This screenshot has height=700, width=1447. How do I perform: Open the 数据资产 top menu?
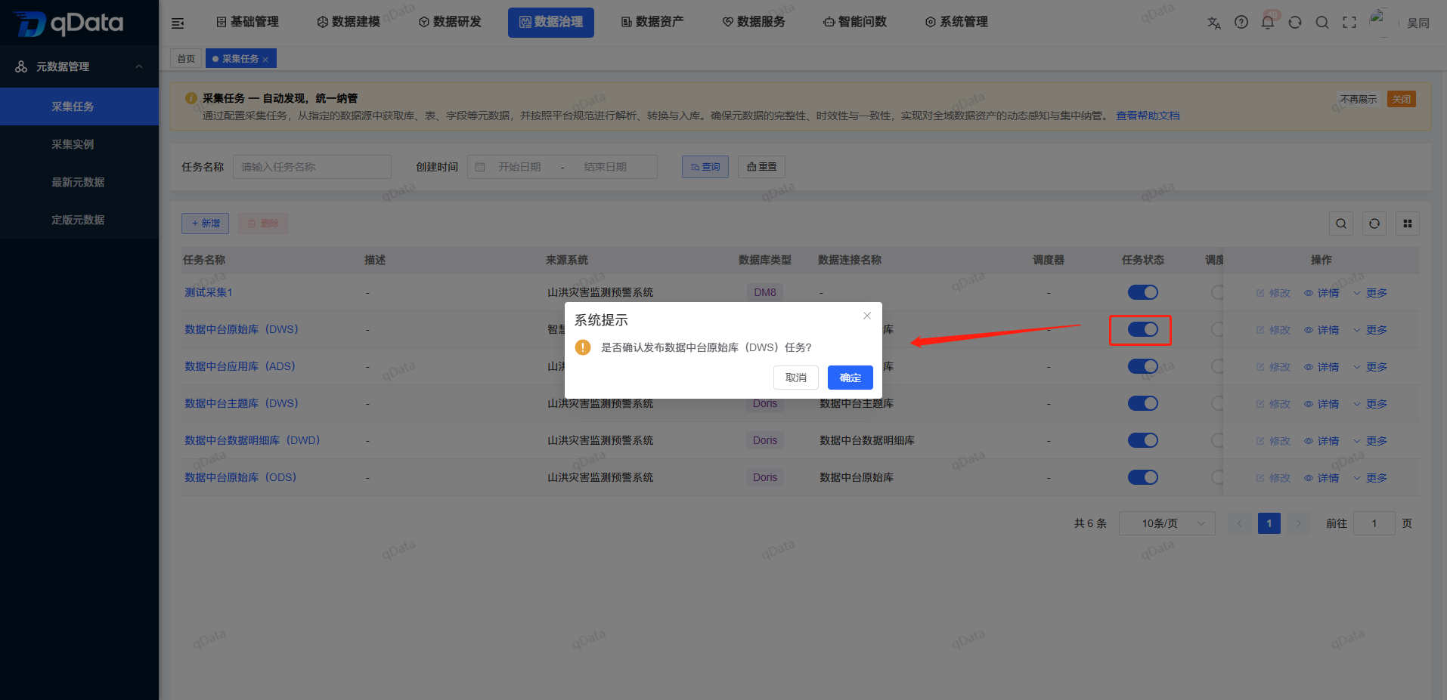(x=652, y=22)
